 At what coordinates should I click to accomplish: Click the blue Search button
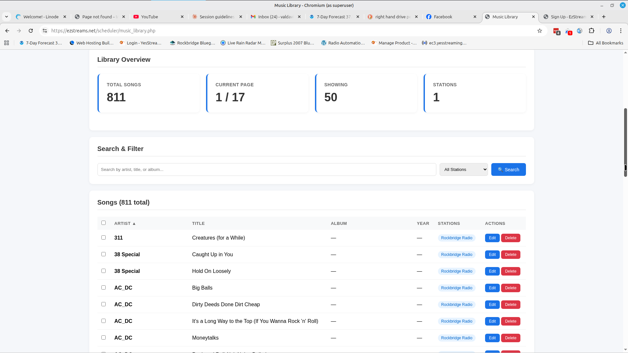[x=508, y=170]
